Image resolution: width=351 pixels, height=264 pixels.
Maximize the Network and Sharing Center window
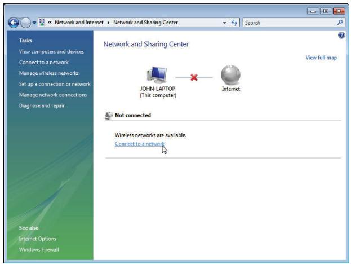pyautogui.click(x=326, y=11)
